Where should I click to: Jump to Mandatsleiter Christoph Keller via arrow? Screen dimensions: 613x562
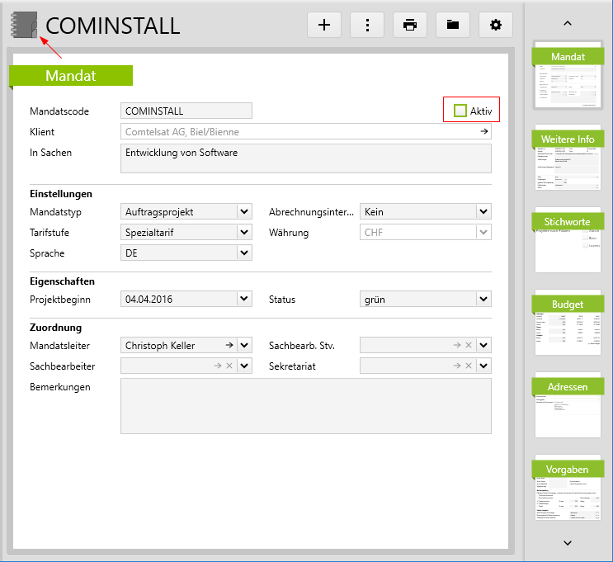(229, 346)
